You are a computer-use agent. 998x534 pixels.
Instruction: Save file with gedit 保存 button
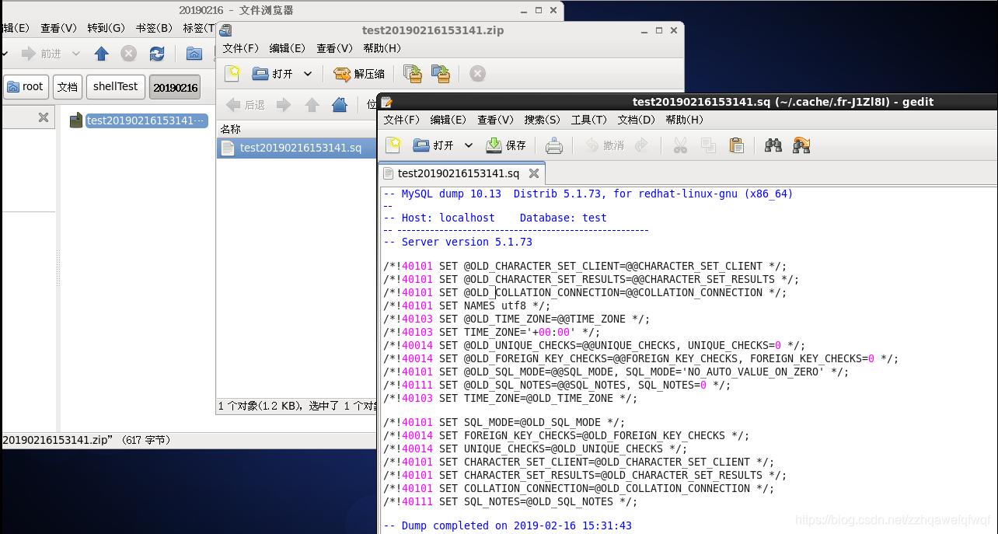click(x=506, y=145)
